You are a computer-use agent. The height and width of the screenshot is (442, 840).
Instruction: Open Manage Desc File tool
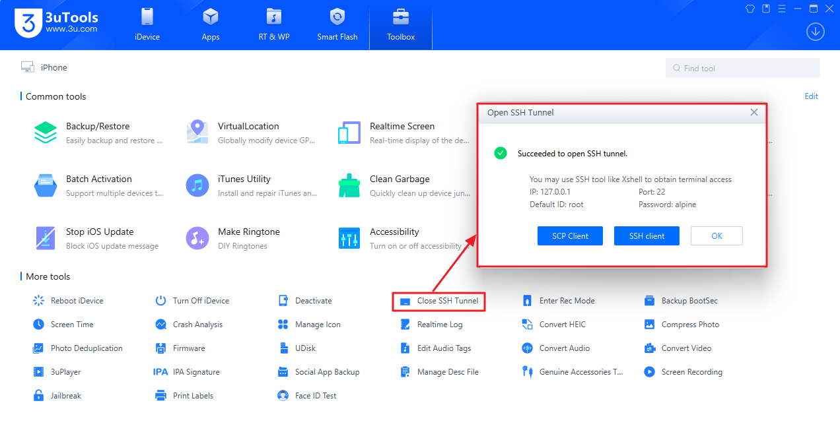(439, 372)
